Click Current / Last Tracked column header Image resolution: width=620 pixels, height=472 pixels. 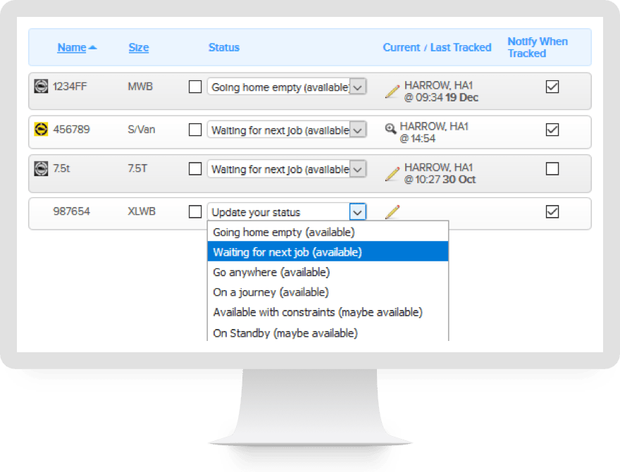click(x=437, y=47)
